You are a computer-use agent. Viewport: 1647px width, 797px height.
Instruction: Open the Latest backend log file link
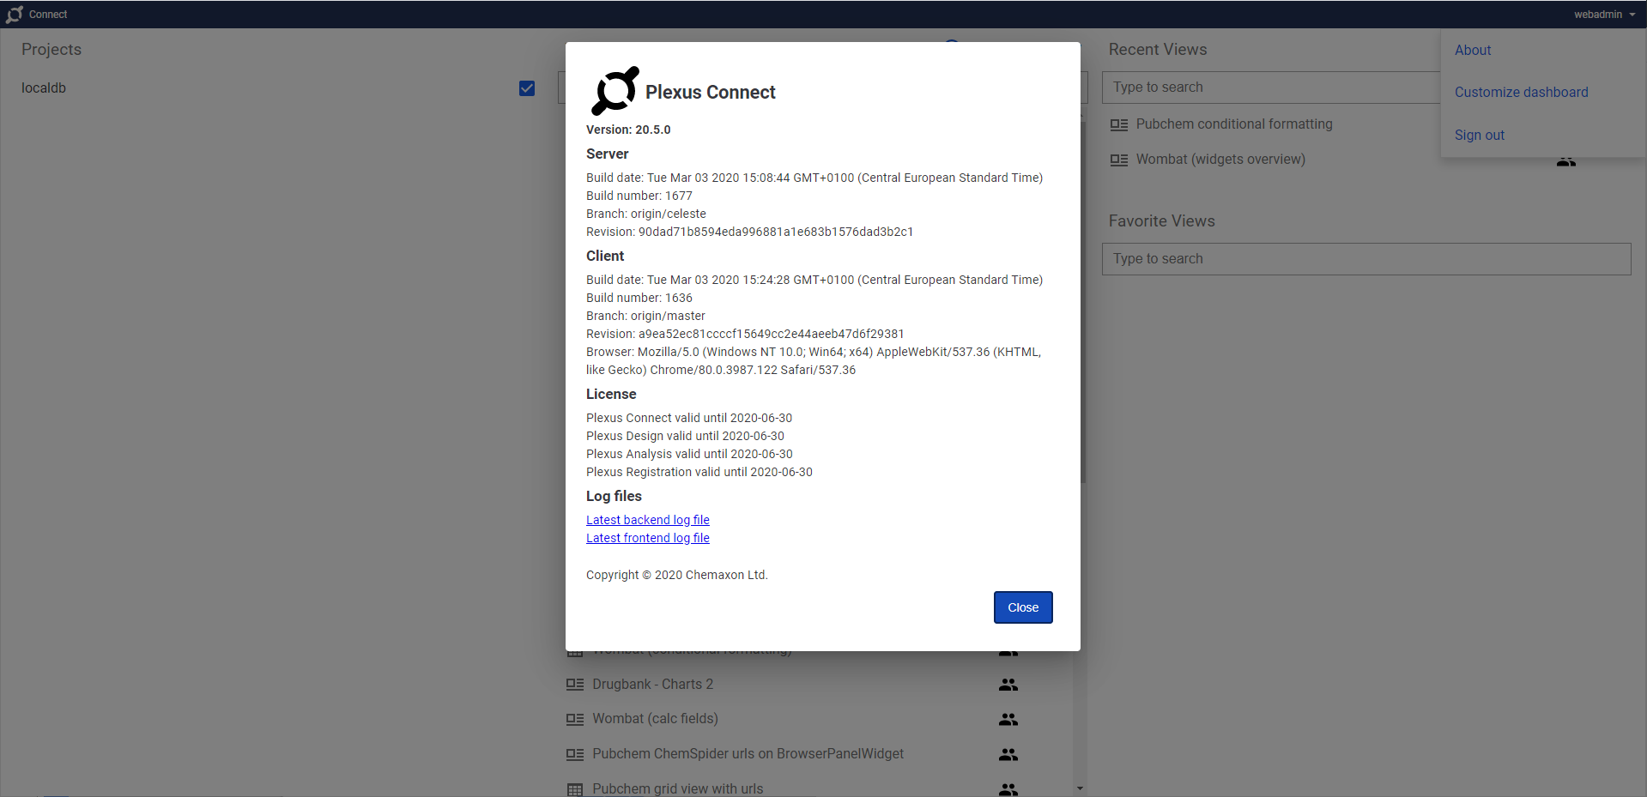point(647,520)
